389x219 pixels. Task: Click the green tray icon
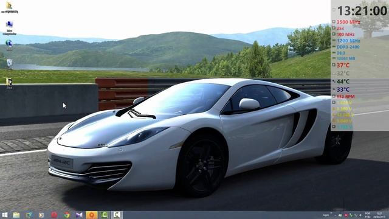351,215
